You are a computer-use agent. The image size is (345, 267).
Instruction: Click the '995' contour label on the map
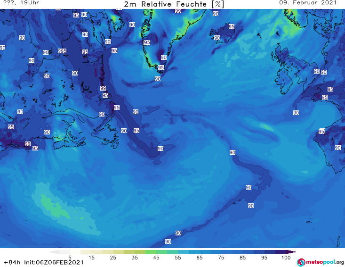62,51
